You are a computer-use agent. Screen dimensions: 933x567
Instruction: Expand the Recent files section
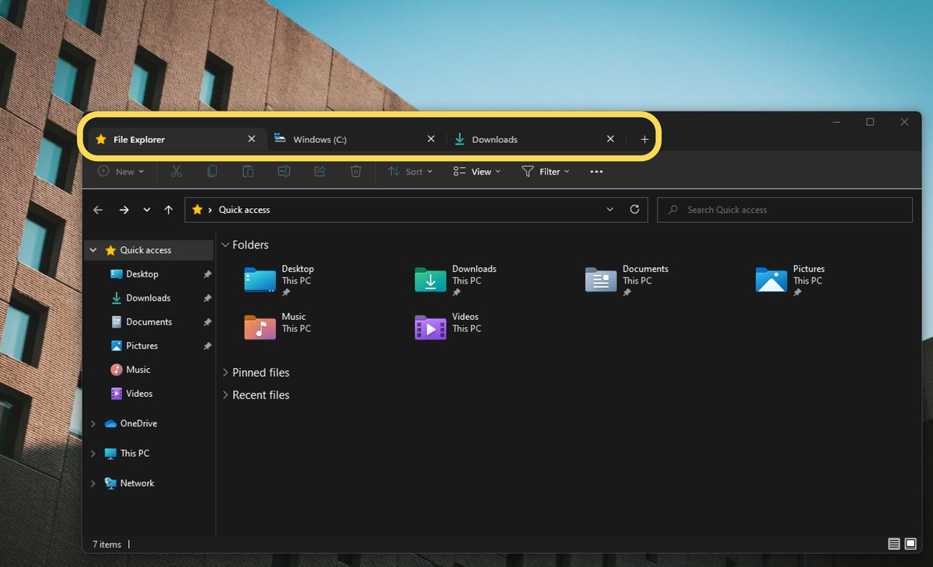click(x=225, y=395)
